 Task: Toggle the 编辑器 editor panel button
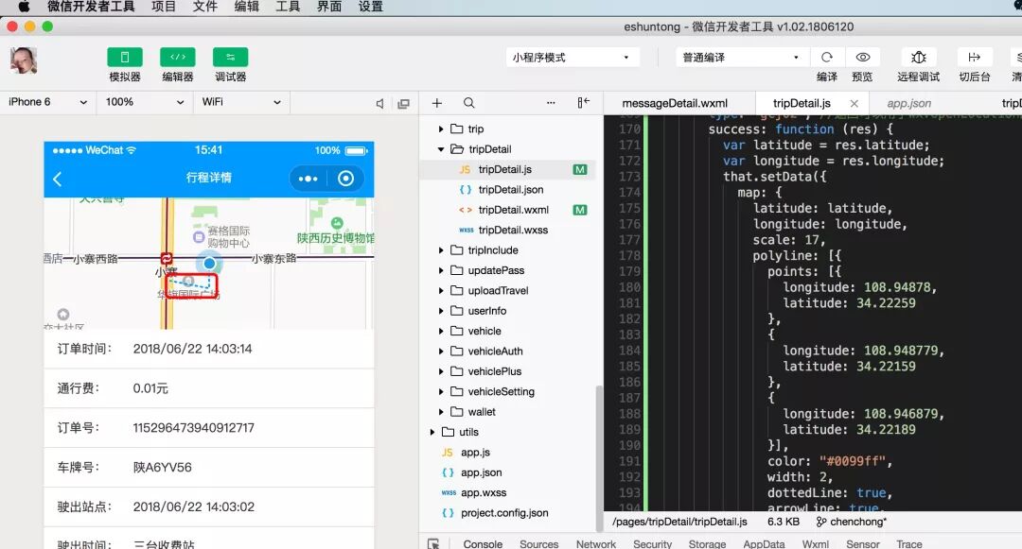(x=177, y=58)
